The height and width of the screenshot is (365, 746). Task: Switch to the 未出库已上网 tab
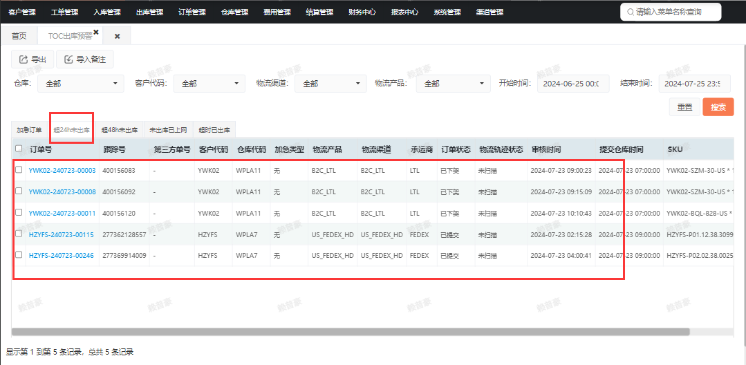tap(168, 129)
